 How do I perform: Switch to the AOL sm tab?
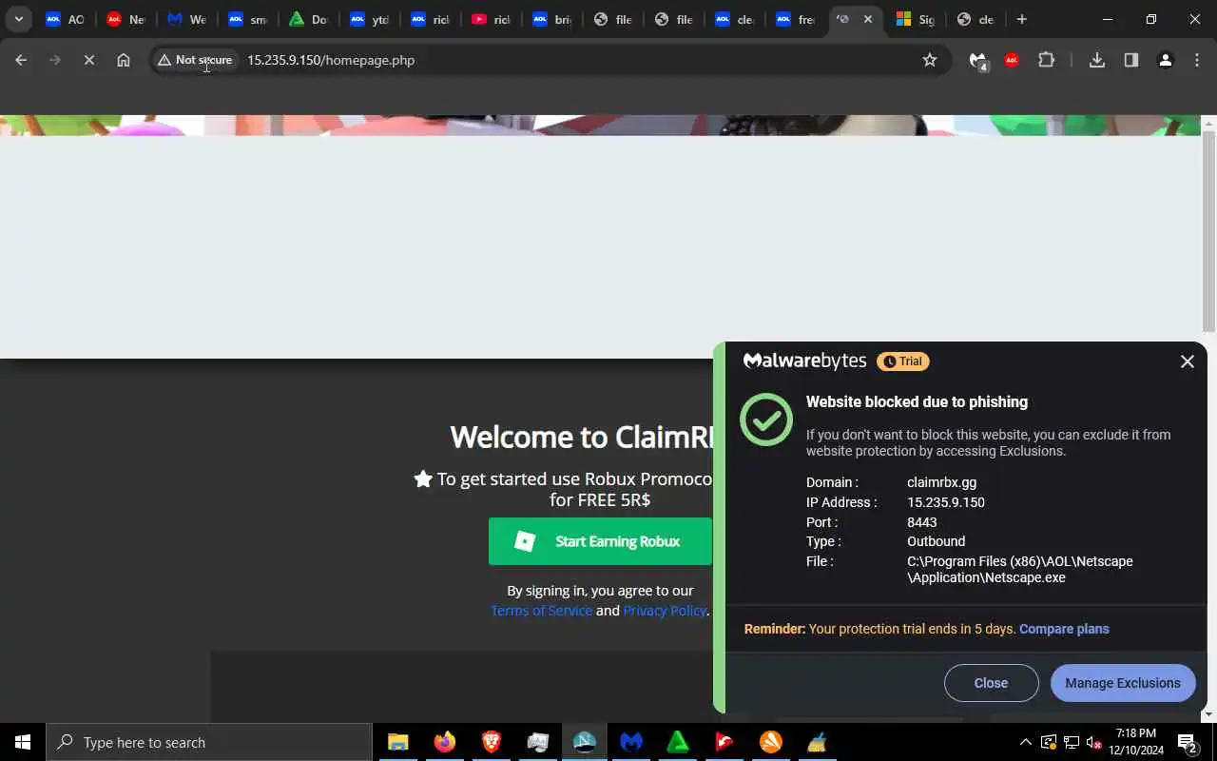coord(246,19)
